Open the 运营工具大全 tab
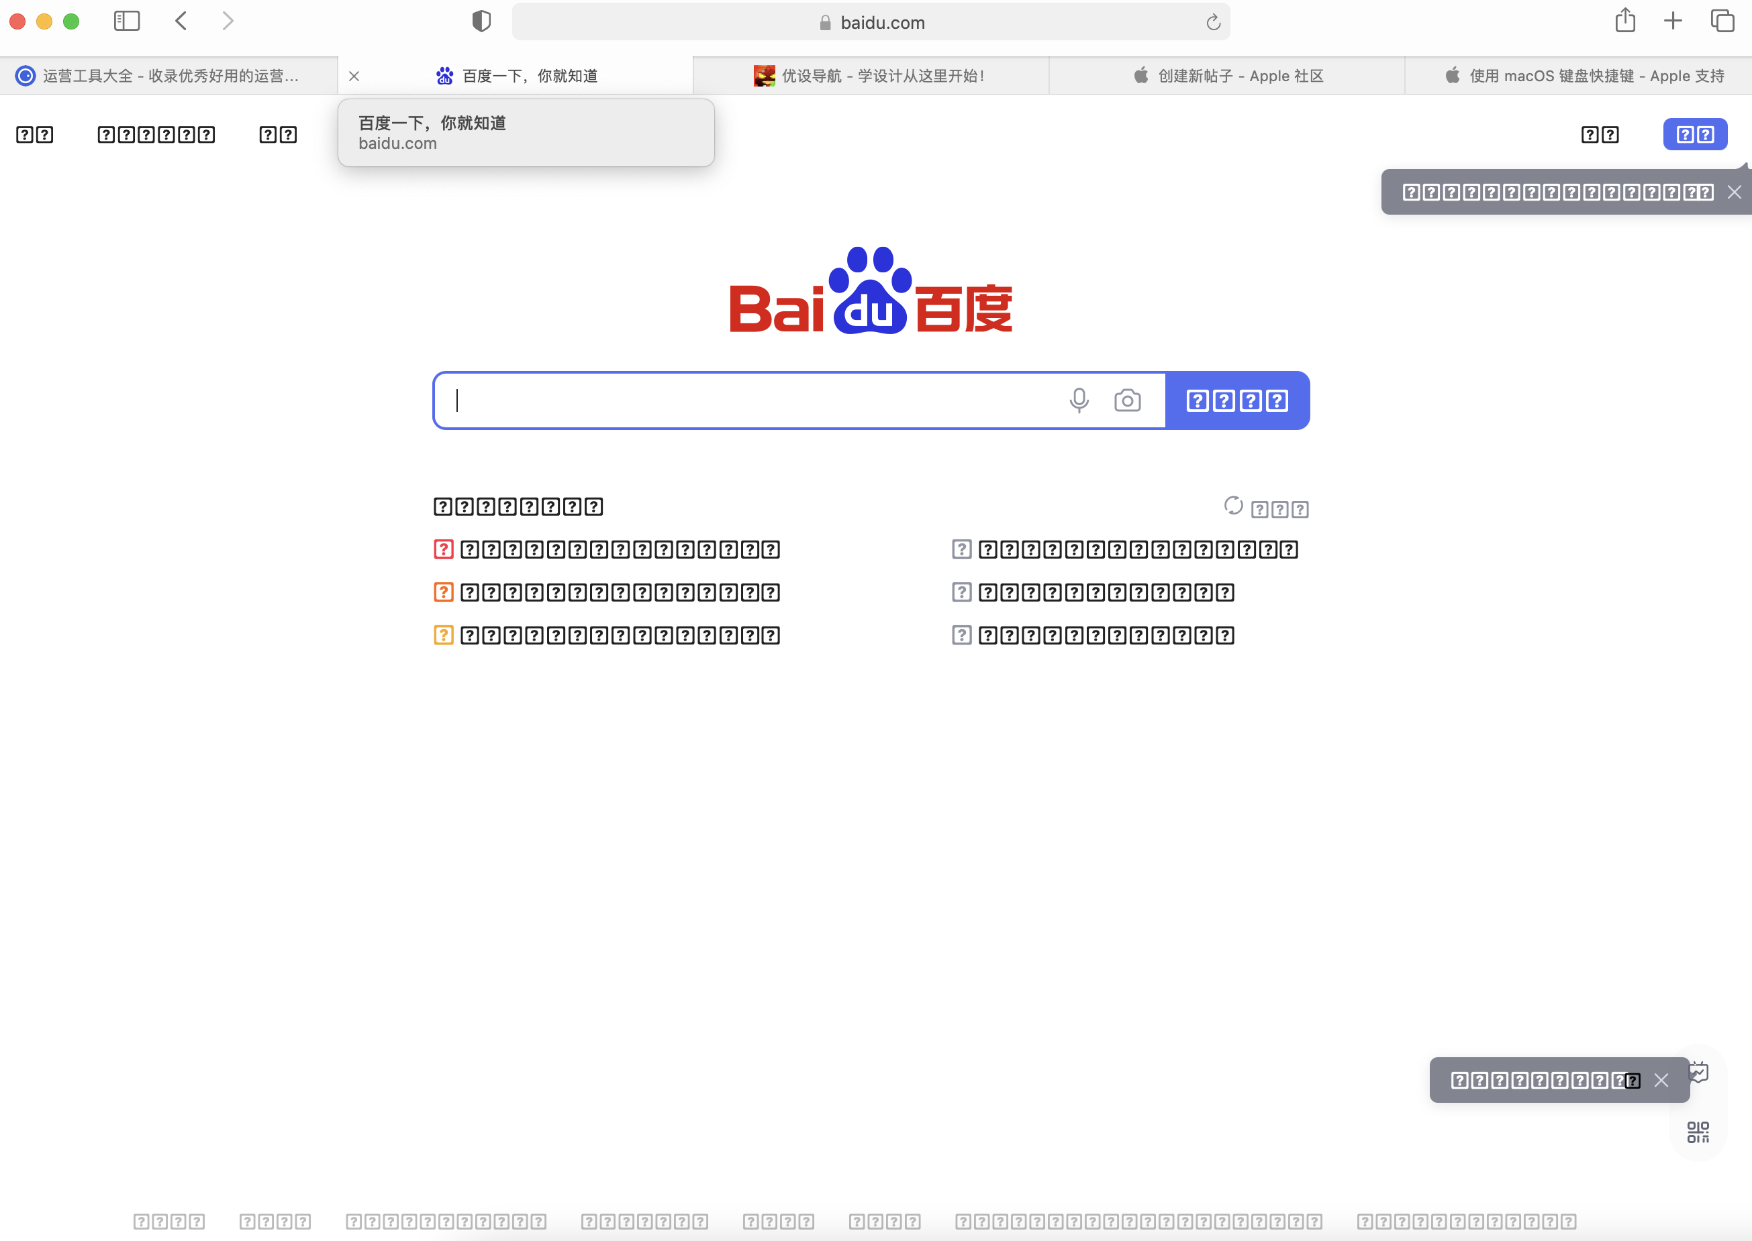The image size is (1752, 1241). [x=168, y=76]
